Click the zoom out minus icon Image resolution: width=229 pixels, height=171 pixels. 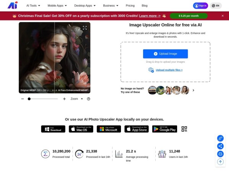[23, 99]
